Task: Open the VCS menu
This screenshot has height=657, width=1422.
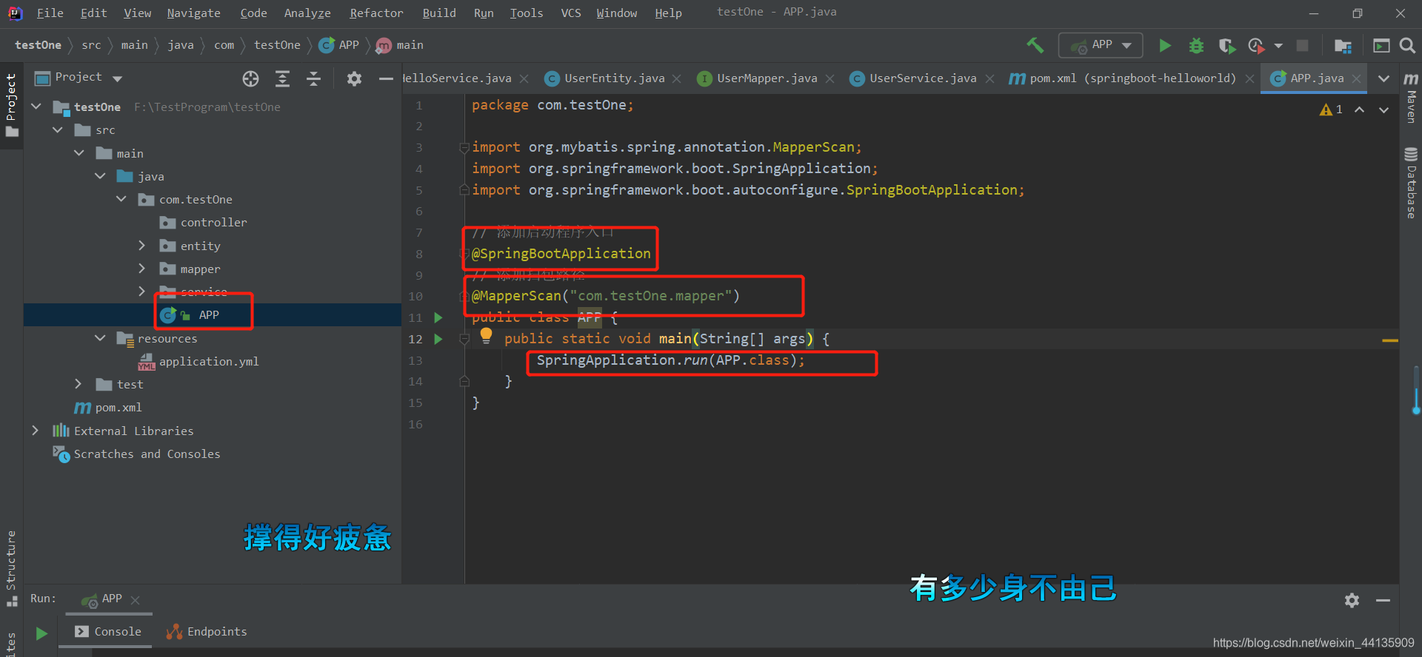Action: click(x=570, y=13)
